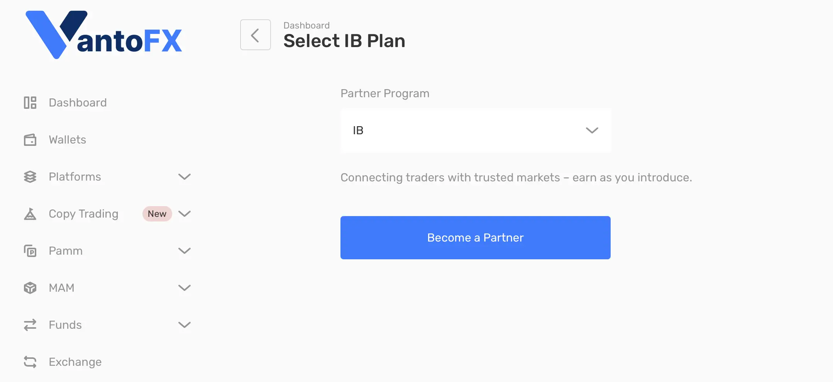Open the Funds submenu
The image size is (833, 382).
(x=185, y=325)
